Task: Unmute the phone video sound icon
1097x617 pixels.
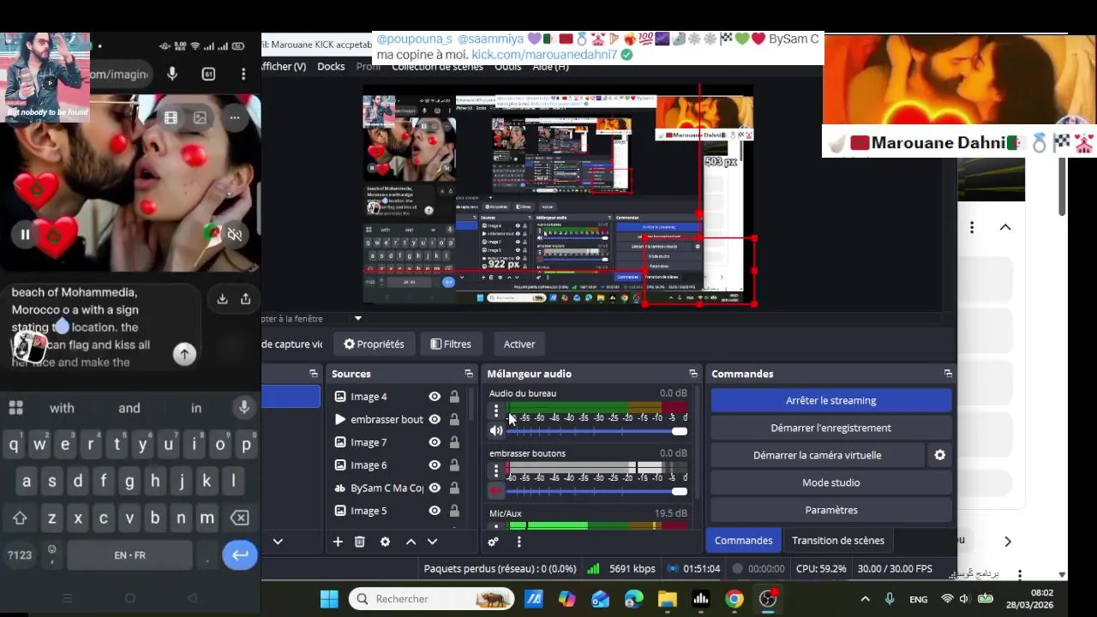Action: [235, 235]
